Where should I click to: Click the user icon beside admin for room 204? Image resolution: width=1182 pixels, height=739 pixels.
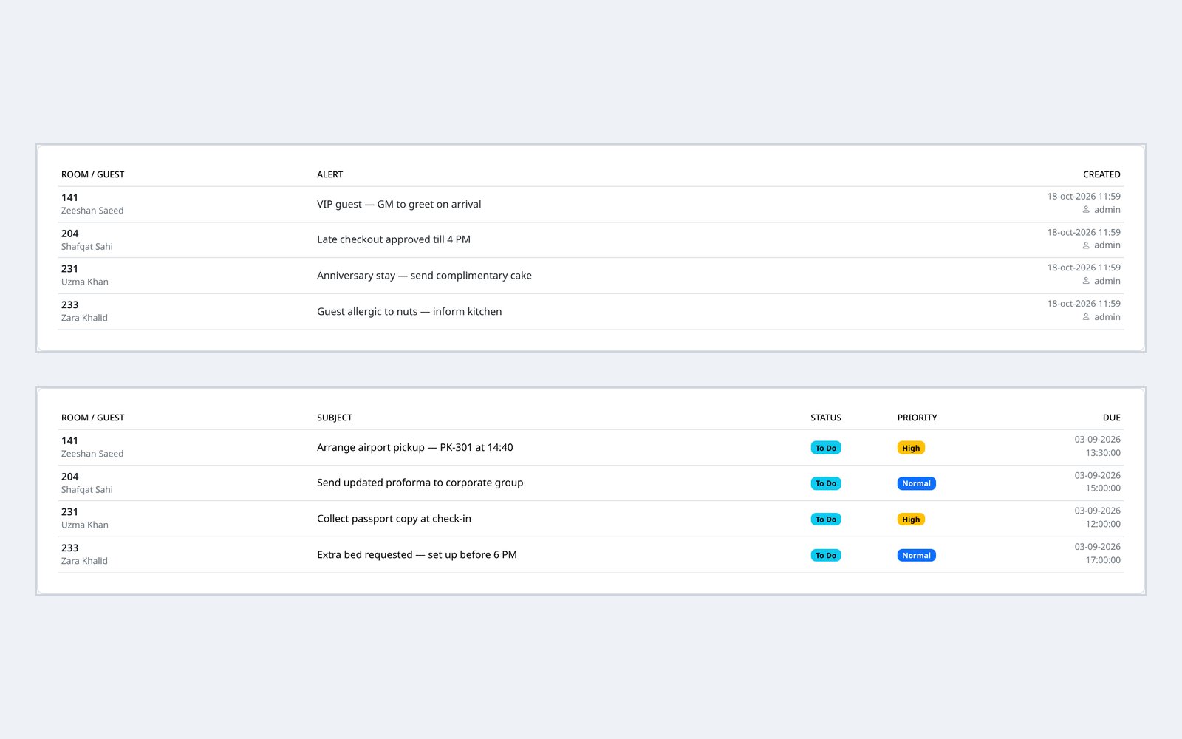click(1086, 245)
